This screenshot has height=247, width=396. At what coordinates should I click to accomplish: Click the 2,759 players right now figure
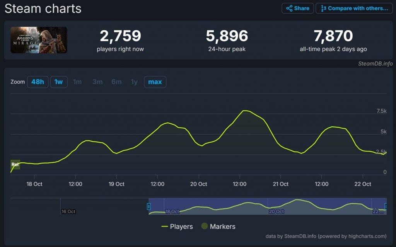click(x=120, y=36)
